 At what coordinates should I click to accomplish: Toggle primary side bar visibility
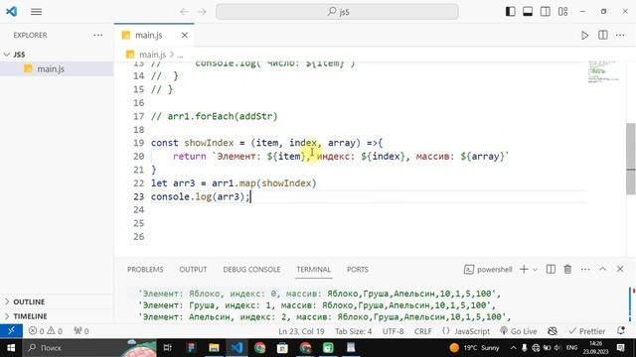click(510, 11)
